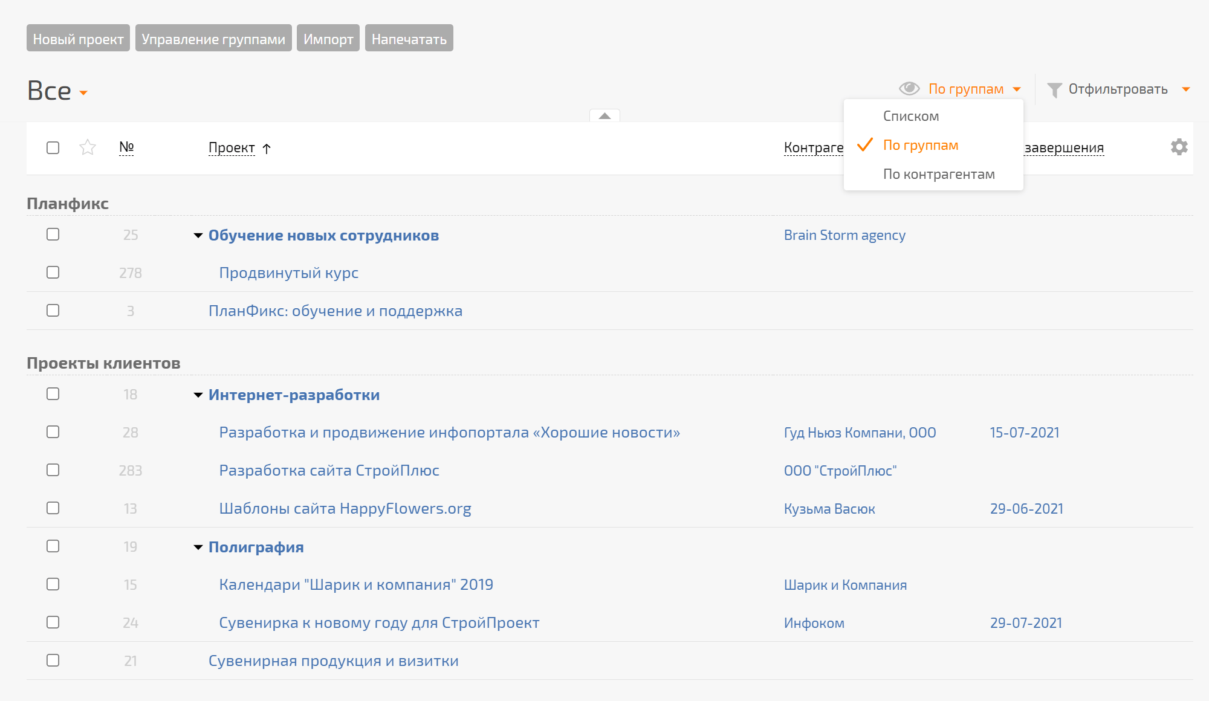Click the Новый проект button
Image resolution: width=1209 pixels, height=701 pixels.
(x=78, y=38)
